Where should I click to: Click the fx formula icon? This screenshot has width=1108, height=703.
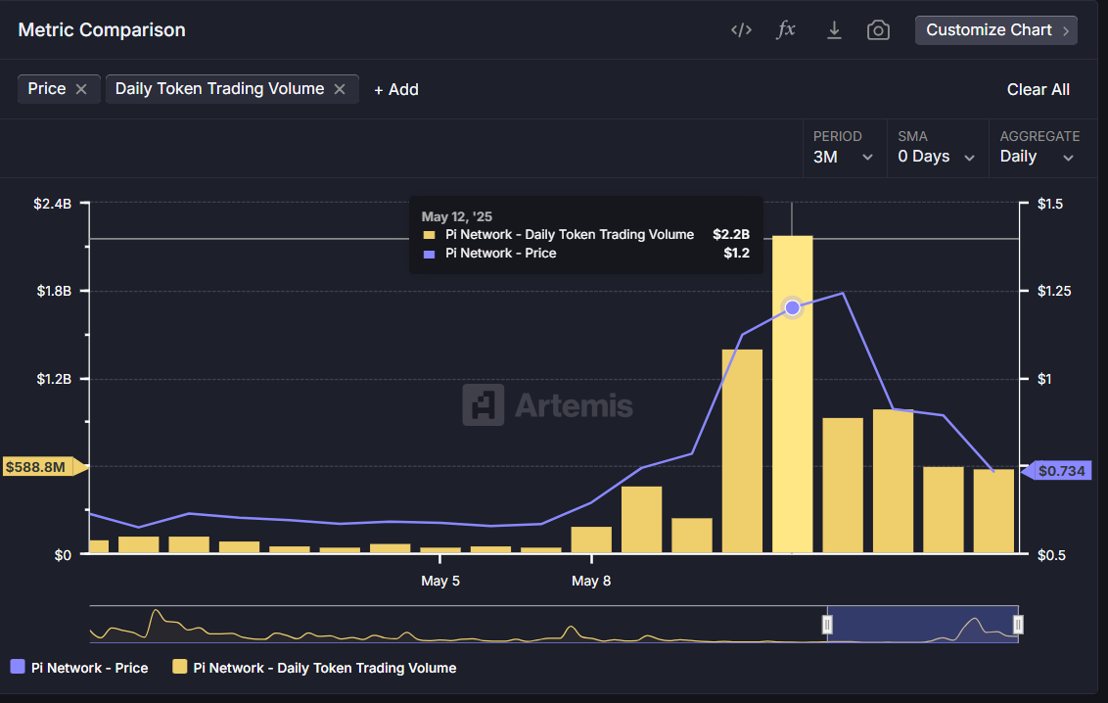pos(786,30)
